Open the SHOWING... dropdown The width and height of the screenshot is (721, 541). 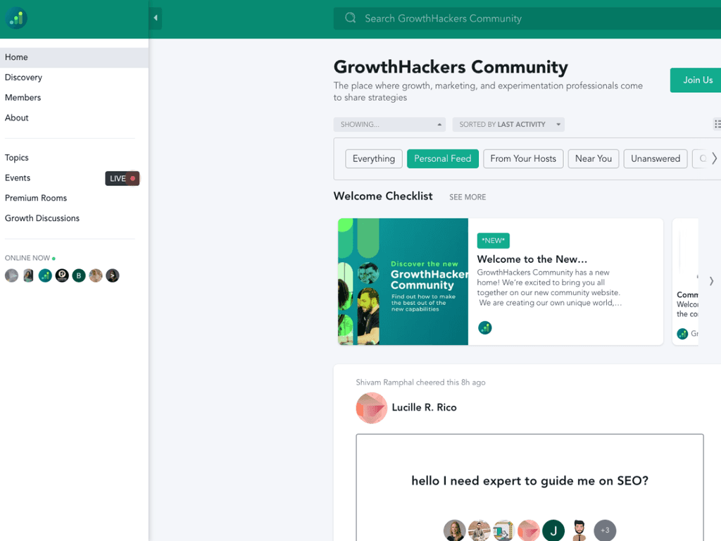click(x=389, y=125)
